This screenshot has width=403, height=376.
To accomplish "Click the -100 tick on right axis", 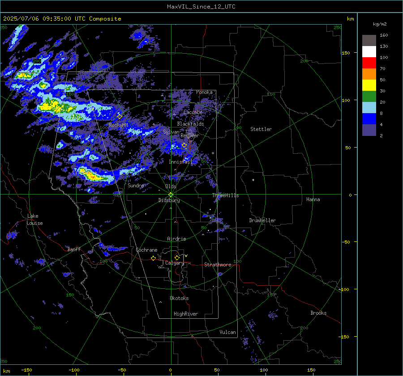I will pos(343,290).
